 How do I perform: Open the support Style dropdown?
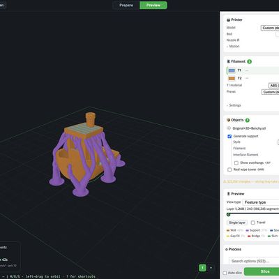pyautogui.click(x=278, y=142)
